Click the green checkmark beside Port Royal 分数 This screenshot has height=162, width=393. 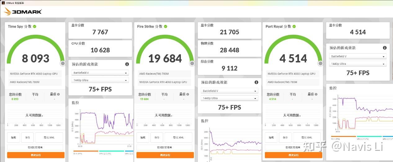coord(294,26)
